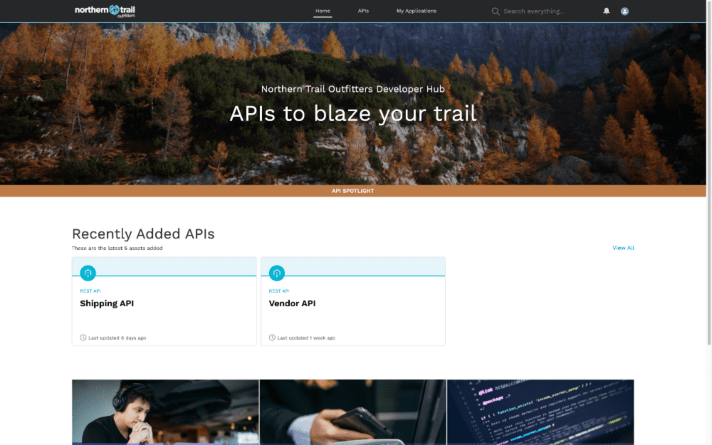Click the View All link

pos(623,248)
